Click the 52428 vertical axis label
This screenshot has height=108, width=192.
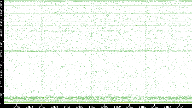coord(2,23)
